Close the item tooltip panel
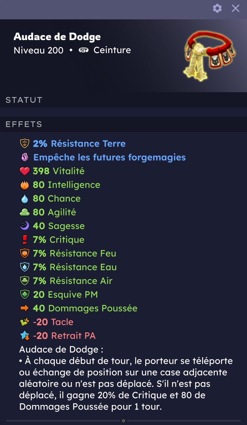The width and height of the screenshot is (247, 425). point(235,8)
